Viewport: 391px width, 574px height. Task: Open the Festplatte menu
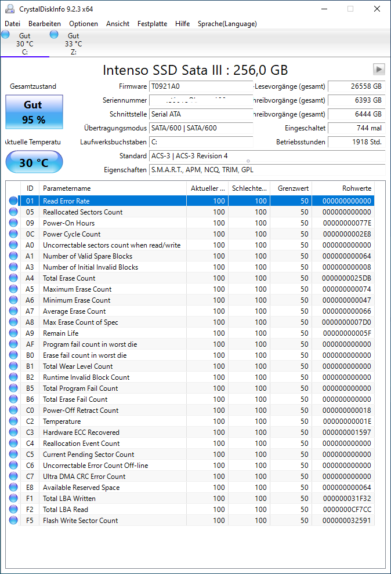[x=153, y=24]
